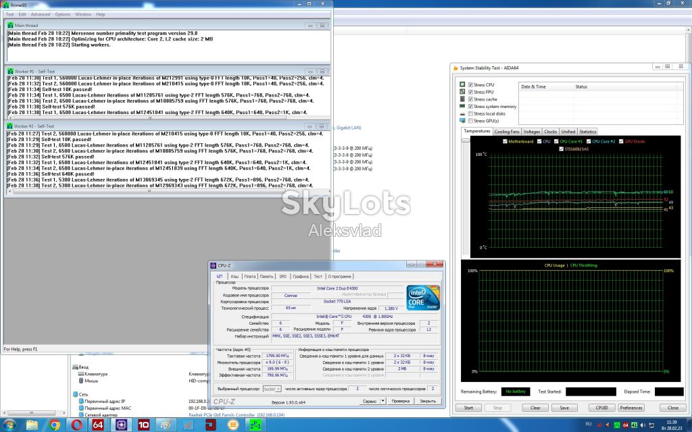The image size is (692, 432).
Task: Click the Stress CPU chip icon in AIDA64
Action: tap(462, 84)
